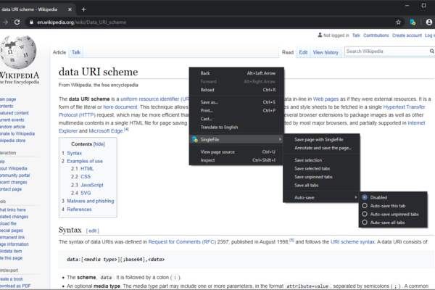Select Save selection in SingleFile submenu
Image resolution: width=435 pixels, height=290 pixels.
321,160
